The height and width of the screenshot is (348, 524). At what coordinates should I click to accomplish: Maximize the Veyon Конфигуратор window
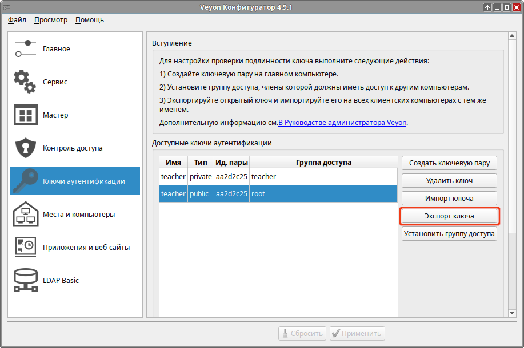point(507,7)
